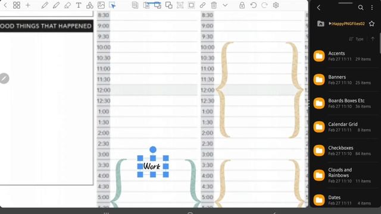381x214 pixels.
Task: Select the Work sticker on the planner
Action: [x=152, y=166]
